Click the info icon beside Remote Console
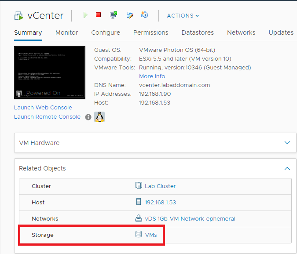297x254 pixels. click(88, 117)
